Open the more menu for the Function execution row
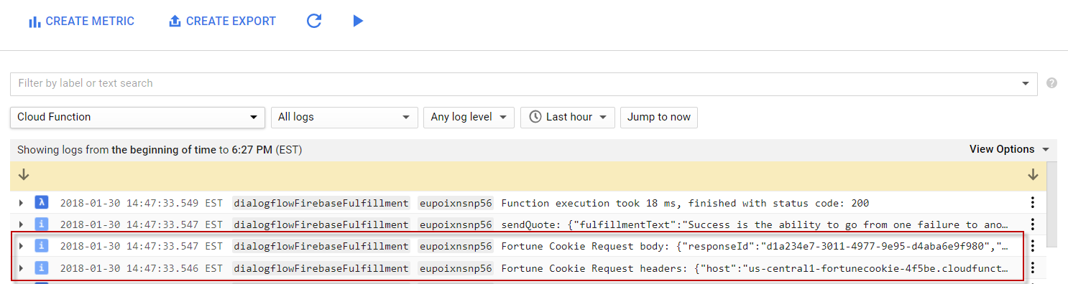This screenshot has height=284, width=1068. click(1033, 203)
